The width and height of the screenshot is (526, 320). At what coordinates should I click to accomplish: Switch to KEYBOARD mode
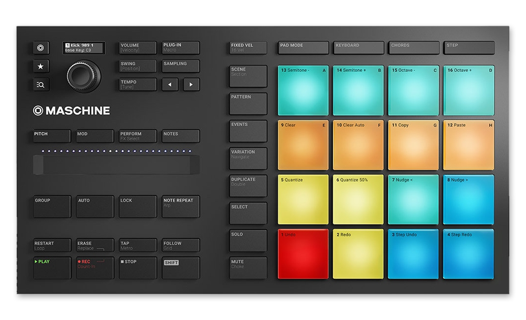(x=358, y=48)
